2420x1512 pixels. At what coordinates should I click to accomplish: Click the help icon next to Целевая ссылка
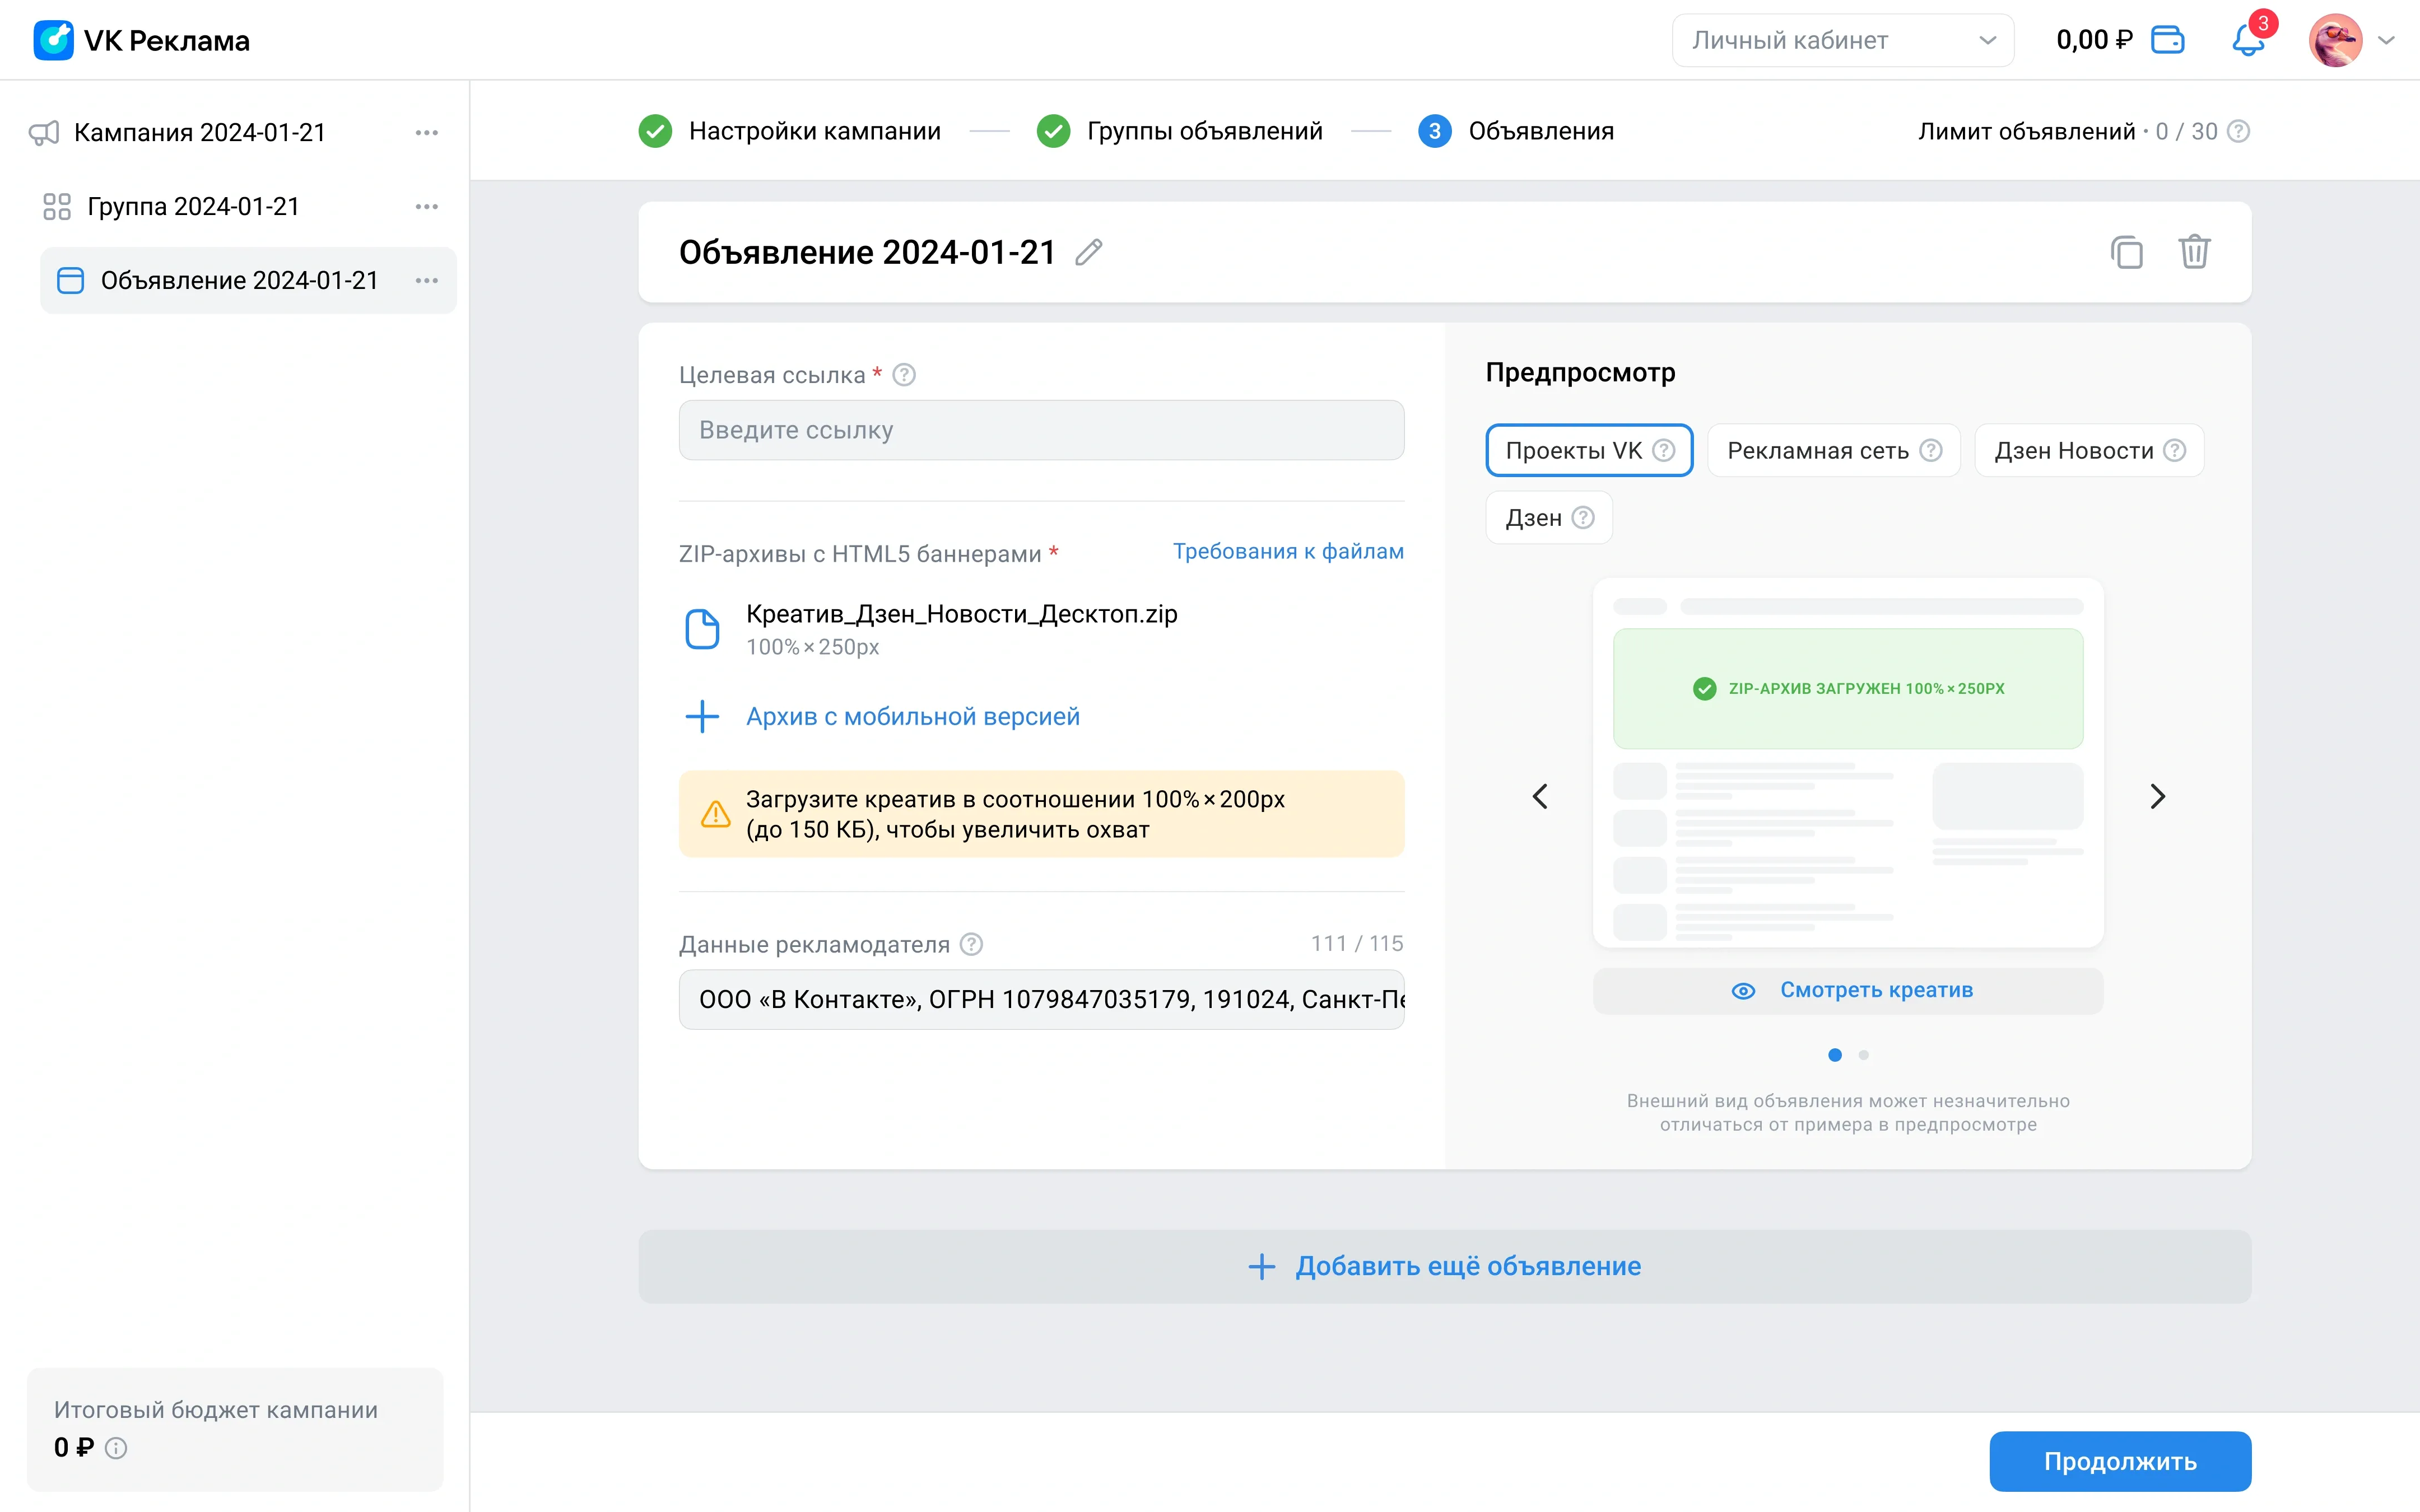[904, 375]
